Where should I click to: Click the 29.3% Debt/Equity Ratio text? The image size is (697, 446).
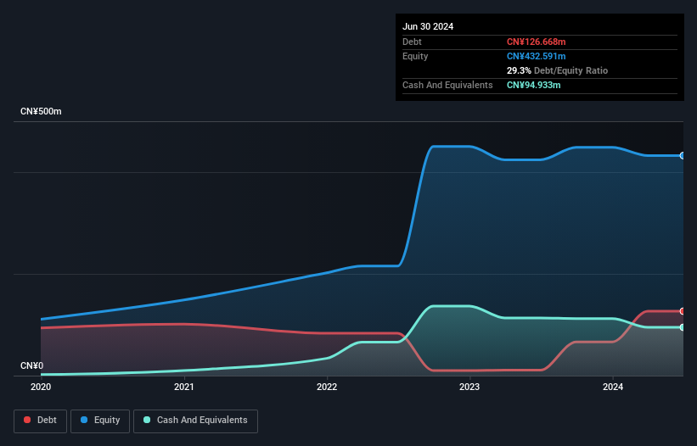click(557, 70)
